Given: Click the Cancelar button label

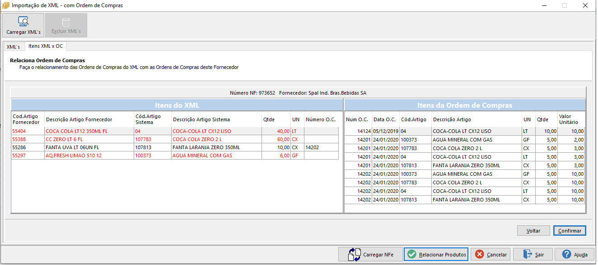Looking at the screenshot, I should coord(496,255).
